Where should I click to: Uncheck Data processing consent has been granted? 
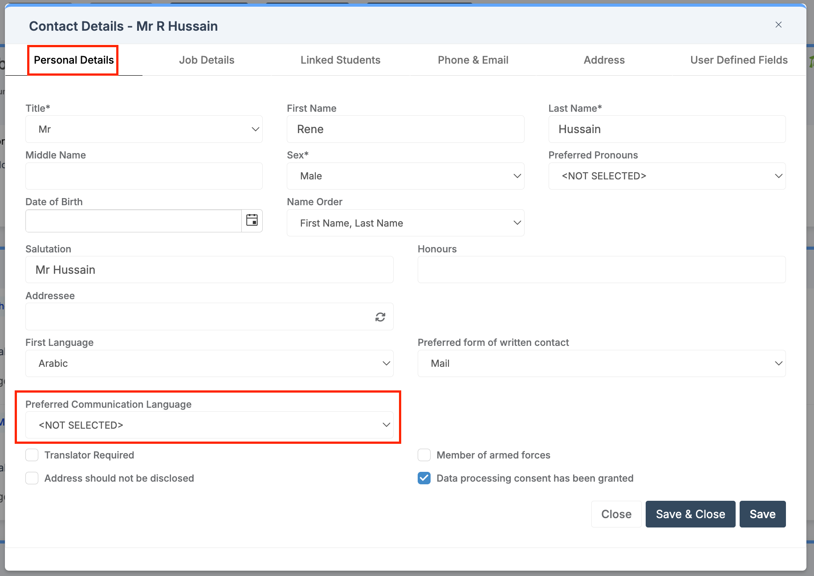(424, 478)
